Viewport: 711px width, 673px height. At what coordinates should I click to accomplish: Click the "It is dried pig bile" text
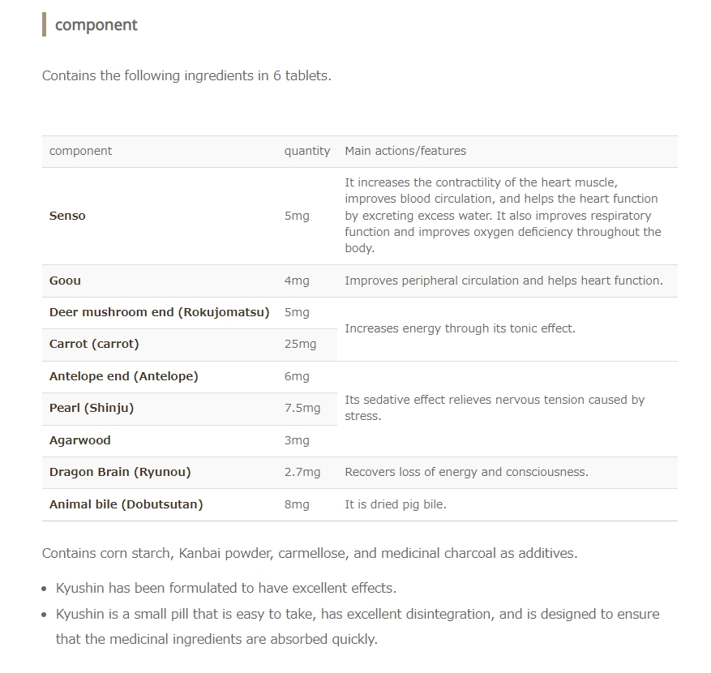coord(396,504)
